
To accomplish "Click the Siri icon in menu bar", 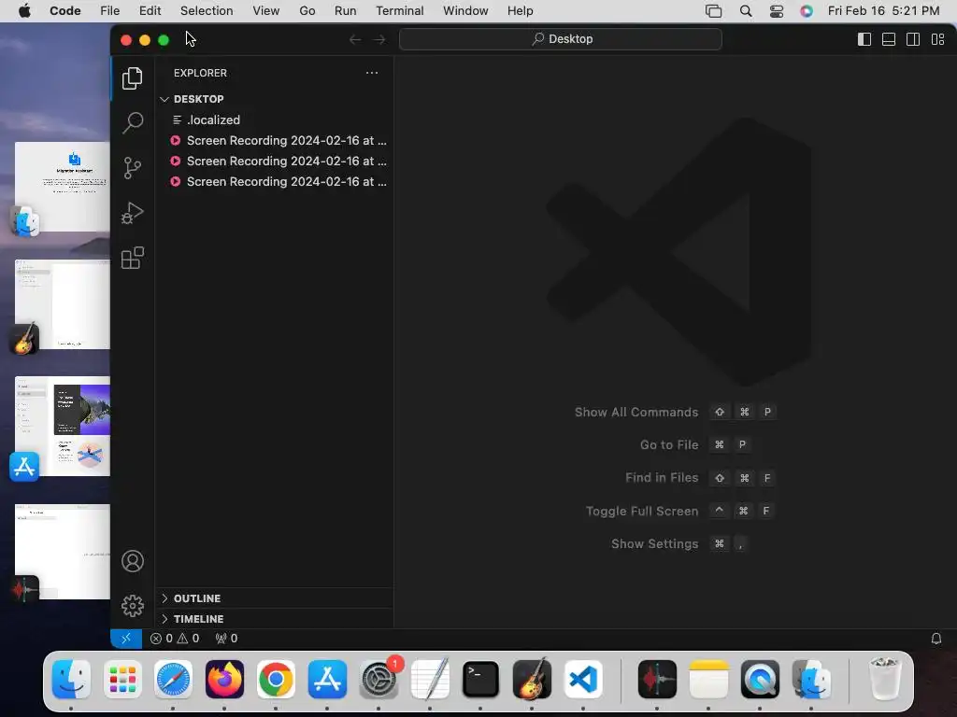I will 807,11.
